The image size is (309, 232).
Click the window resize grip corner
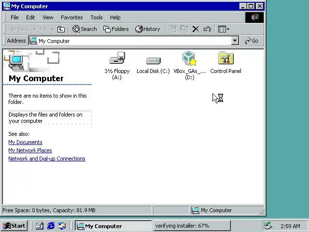261,212
